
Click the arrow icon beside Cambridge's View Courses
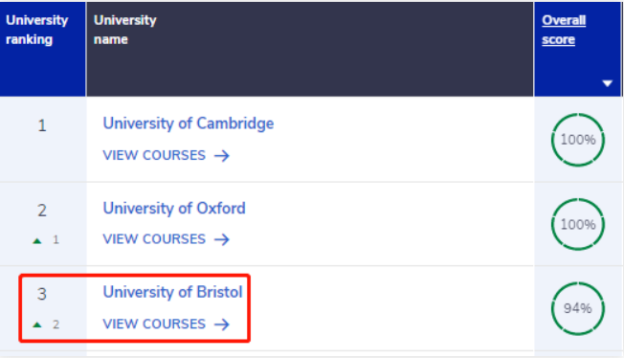[222, 155]
